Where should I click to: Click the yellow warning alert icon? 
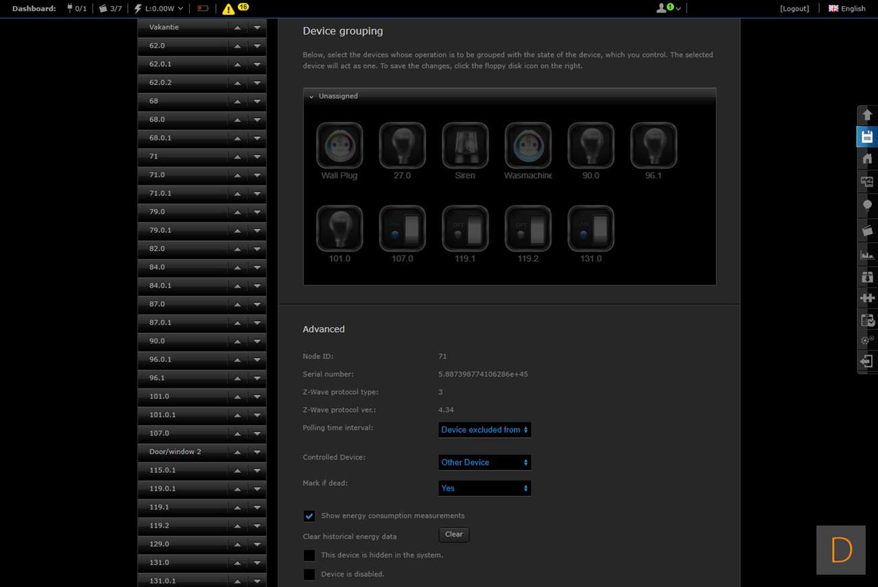click(x=228, y=9)
